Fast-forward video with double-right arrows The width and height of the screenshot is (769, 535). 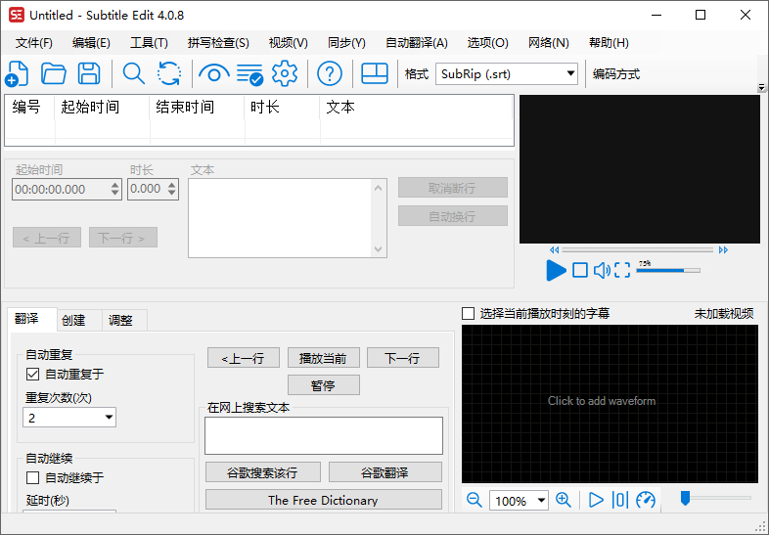[x=723, y=249]
